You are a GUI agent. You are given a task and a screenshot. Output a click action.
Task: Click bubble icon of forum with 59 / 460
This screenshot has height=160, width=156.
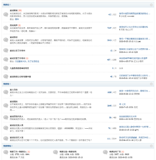pos(6,118)
